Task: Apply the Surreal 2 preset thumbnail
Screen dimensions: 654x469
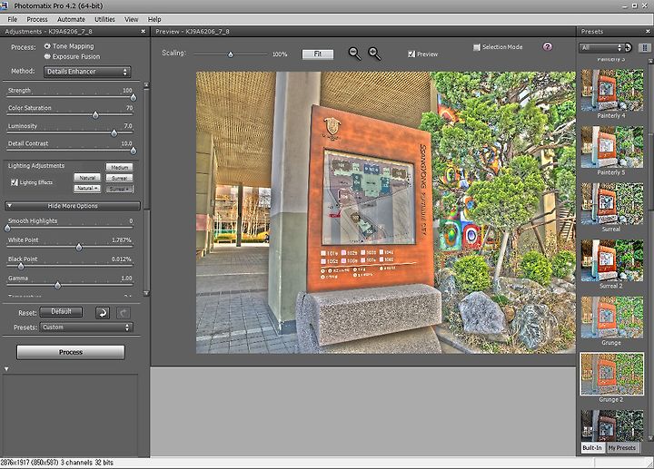Action: (612, 260)
